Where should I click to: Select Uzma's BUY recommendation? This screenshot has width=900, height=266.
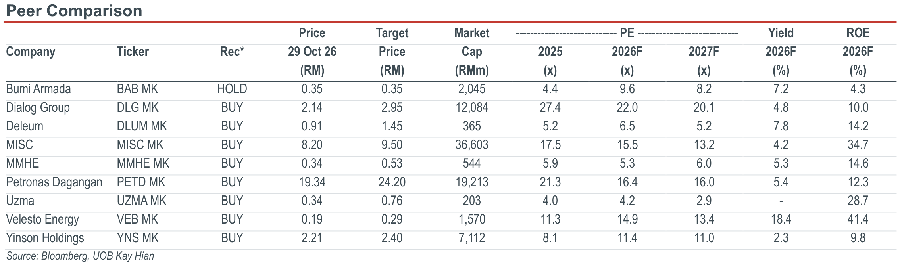coord(232,201)
